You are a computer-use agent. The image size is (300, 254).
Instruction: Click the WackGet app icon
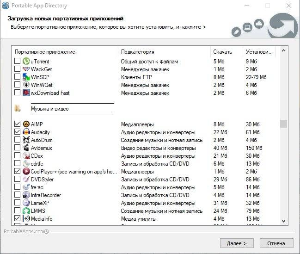click(x=26, y=69)
